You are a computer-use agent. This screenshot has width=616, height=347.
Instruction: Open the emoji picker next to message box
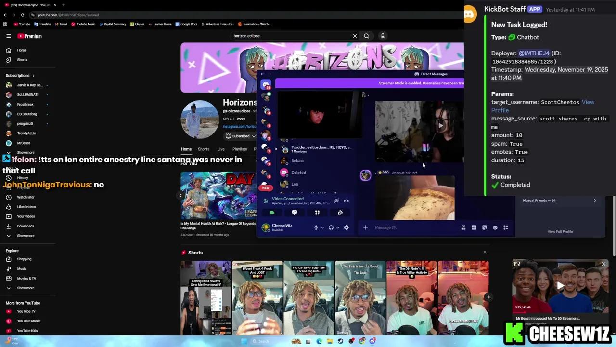[495, 227]
